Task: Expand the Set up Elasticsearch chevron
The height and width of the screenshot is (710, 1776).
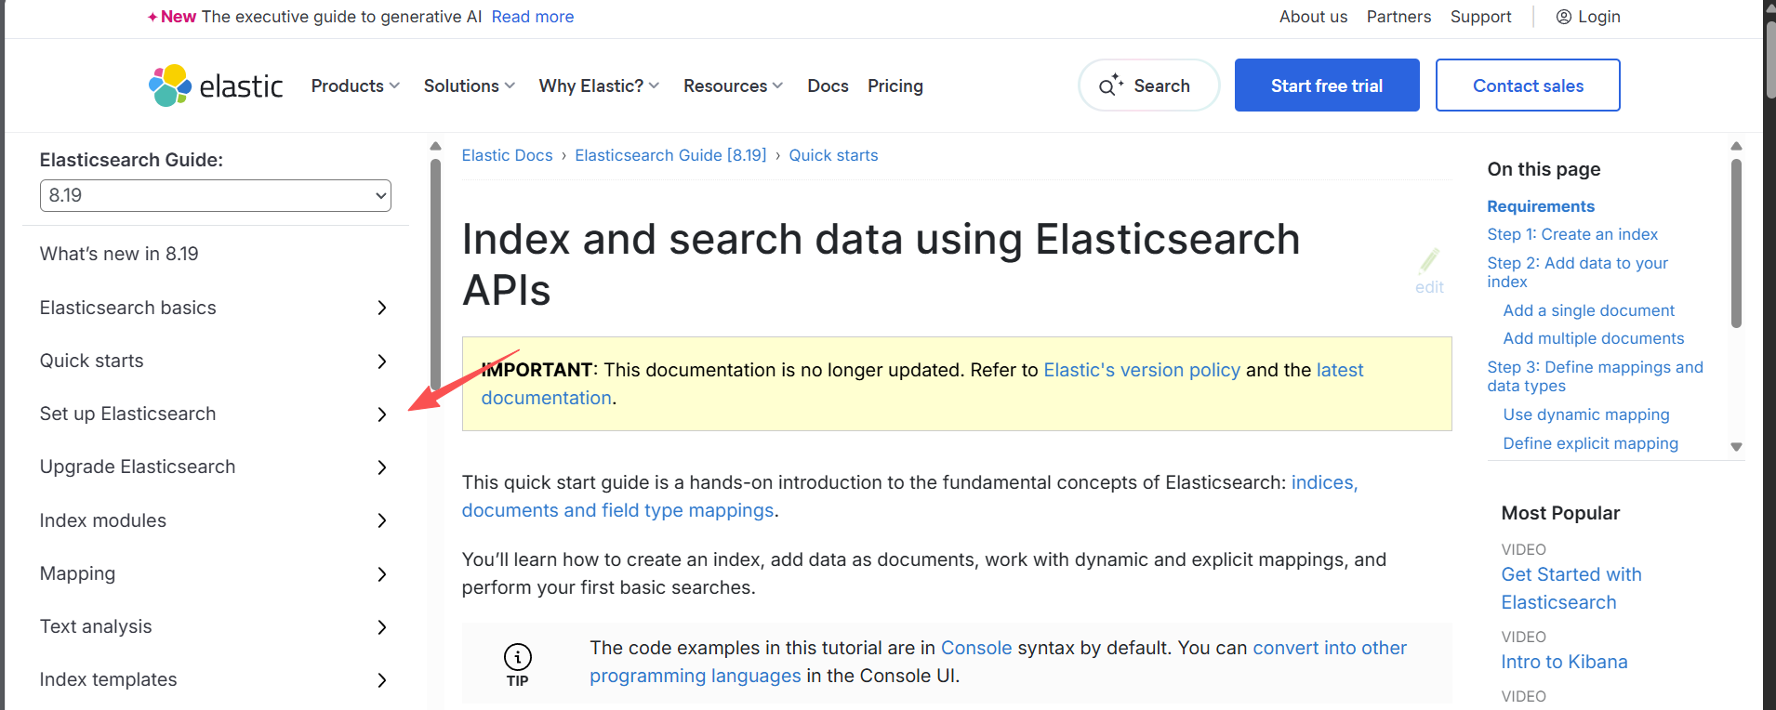Action: coord(381,414)
